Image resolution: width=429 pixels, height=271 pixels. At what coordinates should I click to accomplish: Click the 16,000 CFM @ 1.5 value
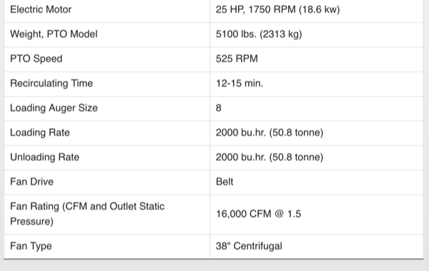(x=259, y=214)
